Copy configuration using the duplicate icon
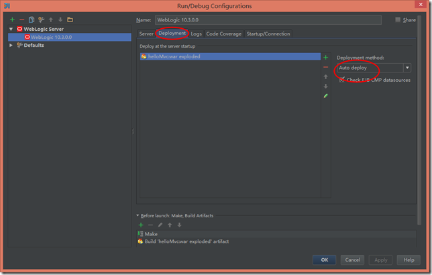 [32, 19]
